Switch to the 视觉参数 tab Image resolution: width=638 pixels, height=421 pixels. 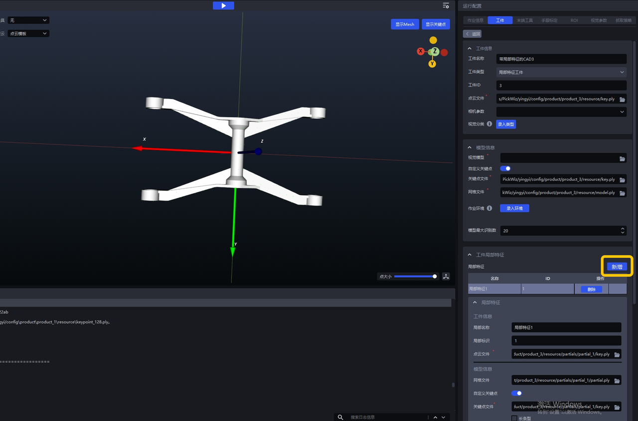pyautogui.click(x=598, y=20)
